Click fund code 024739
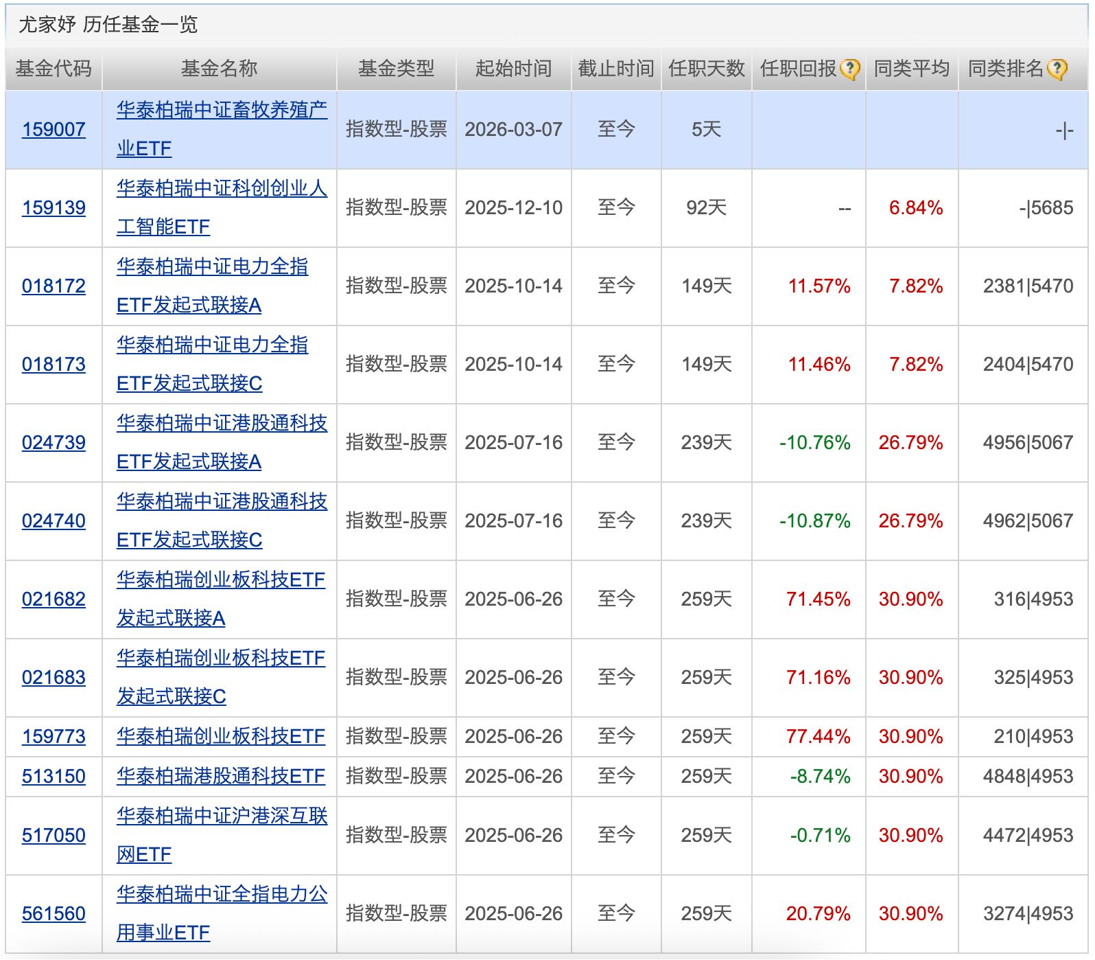Image resolution: width=1095 pixels, height=960 pixels. [54, 442]
